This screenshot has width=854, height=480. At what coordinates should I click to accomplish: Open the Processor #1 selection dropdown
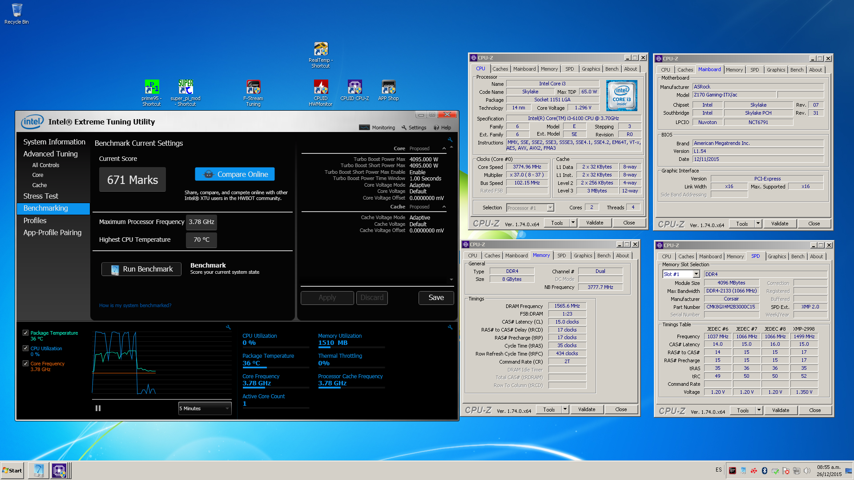pos(550,208)
